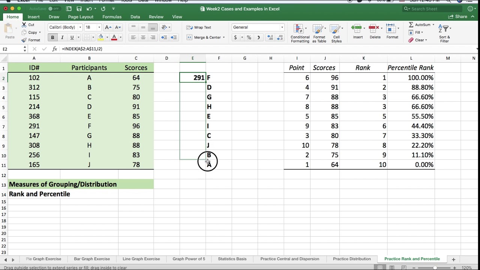Decrease decimal places
Image resolution: width=480 pixels, height=270 pixels.
pyautogui.click(x=280, y=37)
